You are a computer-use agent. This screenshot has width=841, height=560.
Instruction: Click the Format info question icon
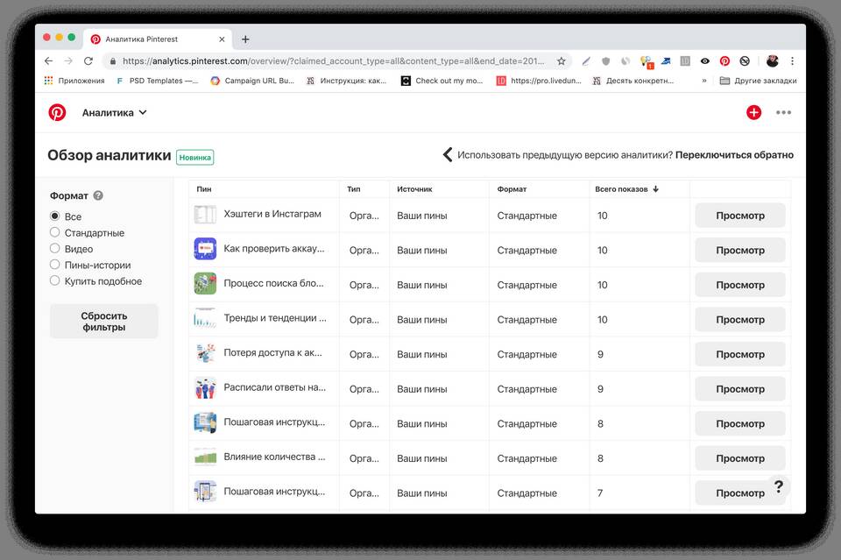98,196
